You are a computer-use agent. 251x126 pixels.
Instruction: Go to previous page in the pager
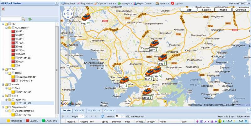pos(68,116)
